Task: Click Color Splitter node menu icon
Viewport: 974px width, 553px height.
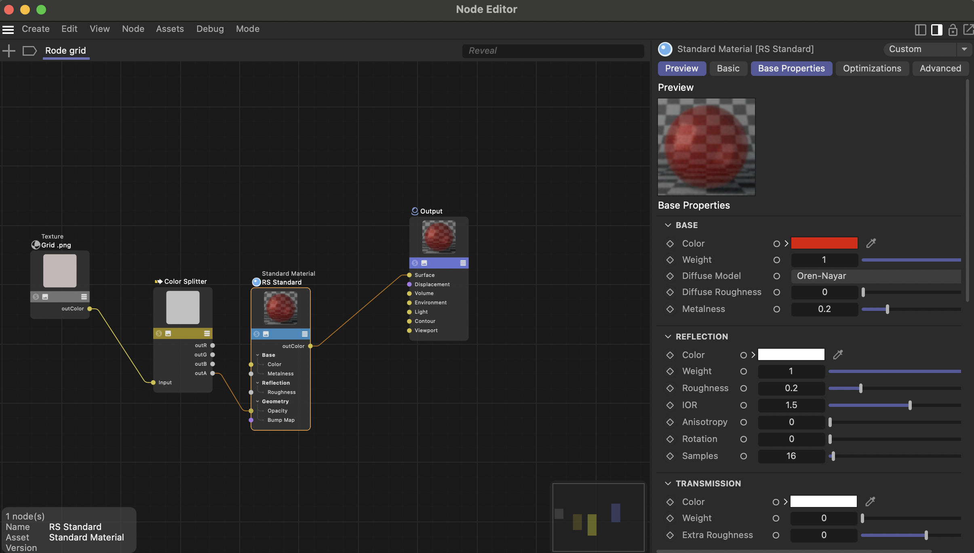Action: pos(207,333)
